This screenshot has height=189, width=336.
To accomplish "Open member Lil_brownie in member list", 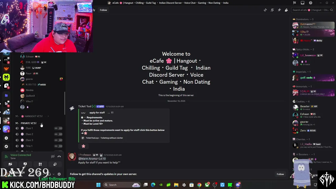I will pos(313,55).
